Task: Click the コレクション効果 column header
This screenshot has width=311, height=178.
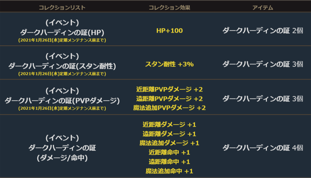Action: [x=169, y=8]
